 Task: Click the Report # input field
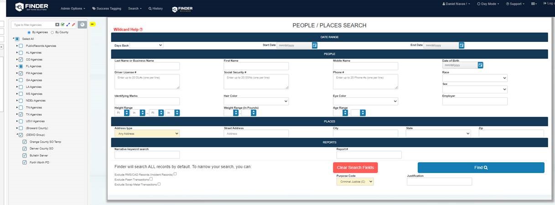[369, 155]
